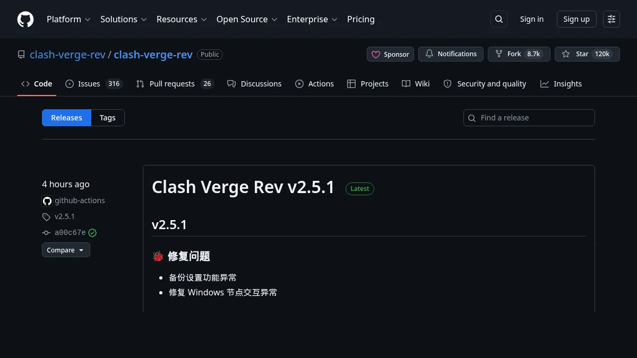Open the Compare dropdown
Viewport: 637px width, 358px height.
click(x=66, y=250)
